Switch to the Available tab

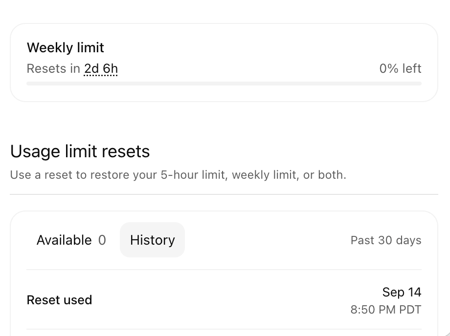[71, 240]
